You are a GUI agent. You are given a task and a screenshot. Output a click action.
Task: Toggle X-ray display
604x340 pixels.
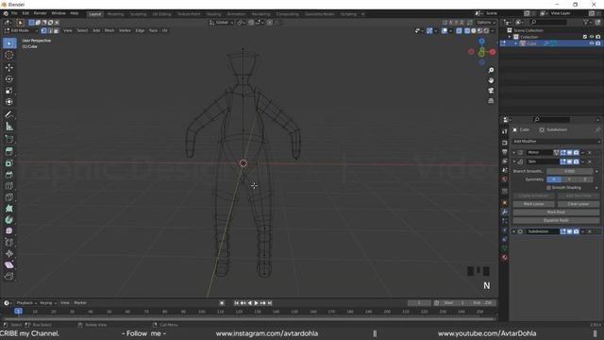(459, 30)
